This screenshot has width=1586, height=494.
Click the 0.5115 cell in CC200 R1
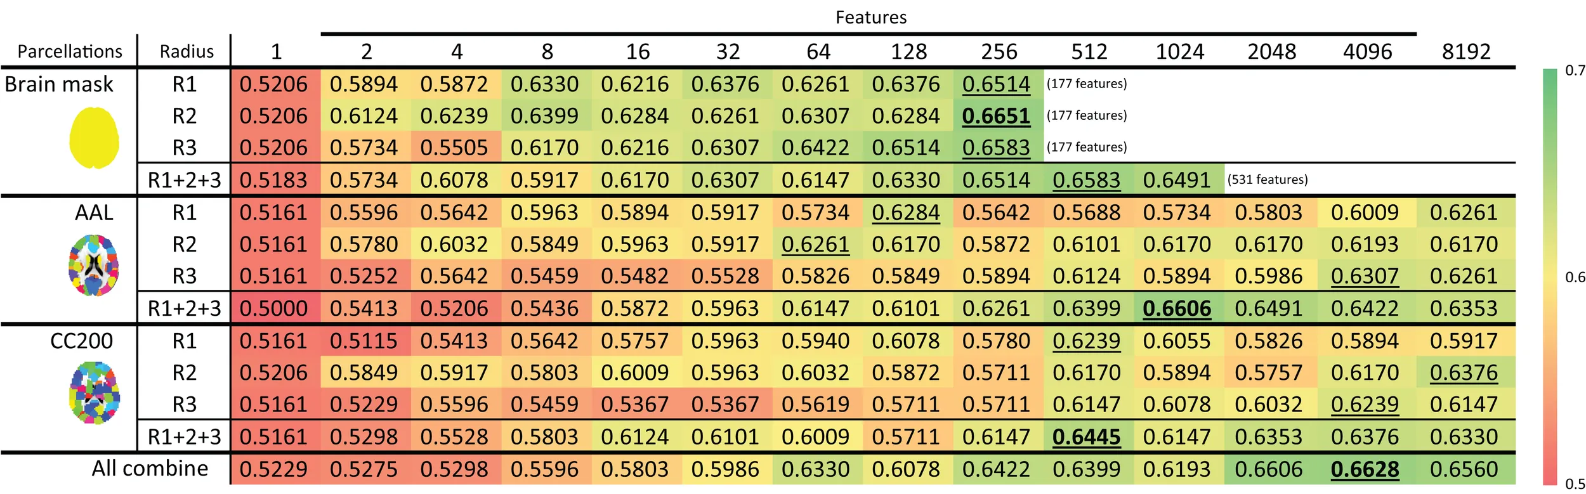364,341
